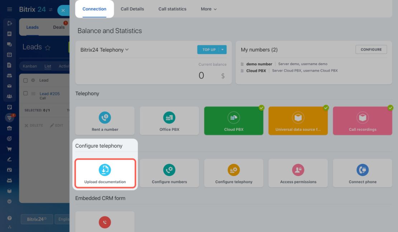
Task: Select the demo number entry
Action: click(x=259, y=64)
